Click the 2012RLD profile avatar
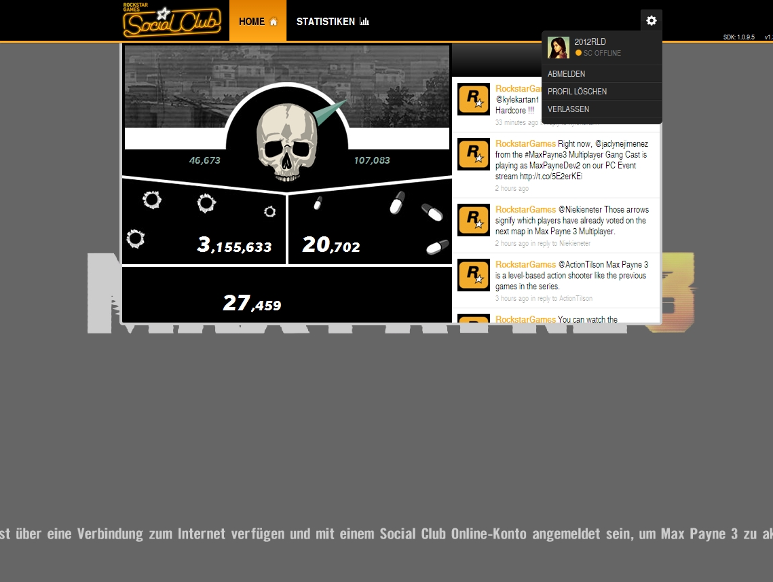The height and width of the screenshot is (582, 773). [559, 48]
